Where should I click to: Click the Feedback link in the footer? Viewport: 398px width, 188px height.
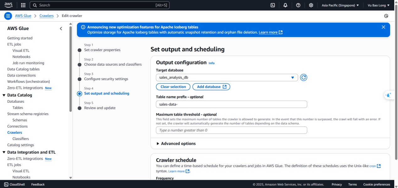pyautogui.click(x=38, y=185)
